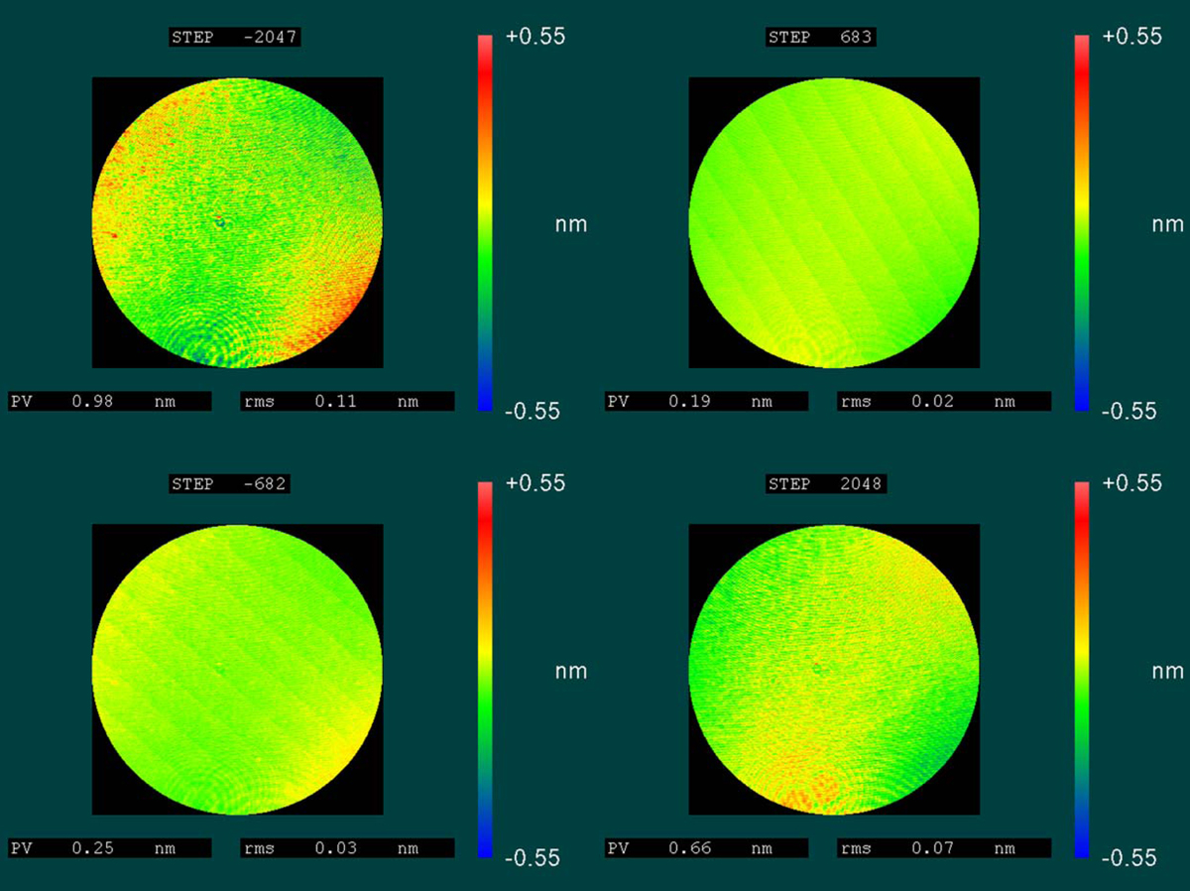Open the circular map under STEP 683
Viewport: 1190px width, 891px height.
click(834, 222)
